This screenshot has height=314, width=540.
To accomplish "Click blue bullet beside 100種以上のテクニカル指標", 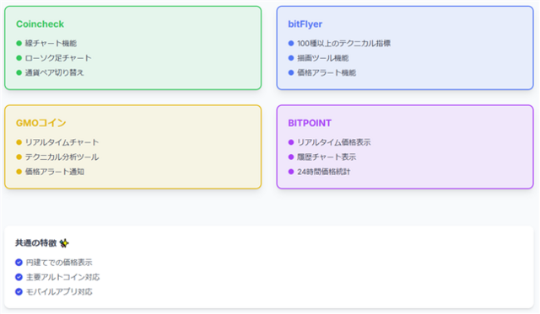I will 291,43.
